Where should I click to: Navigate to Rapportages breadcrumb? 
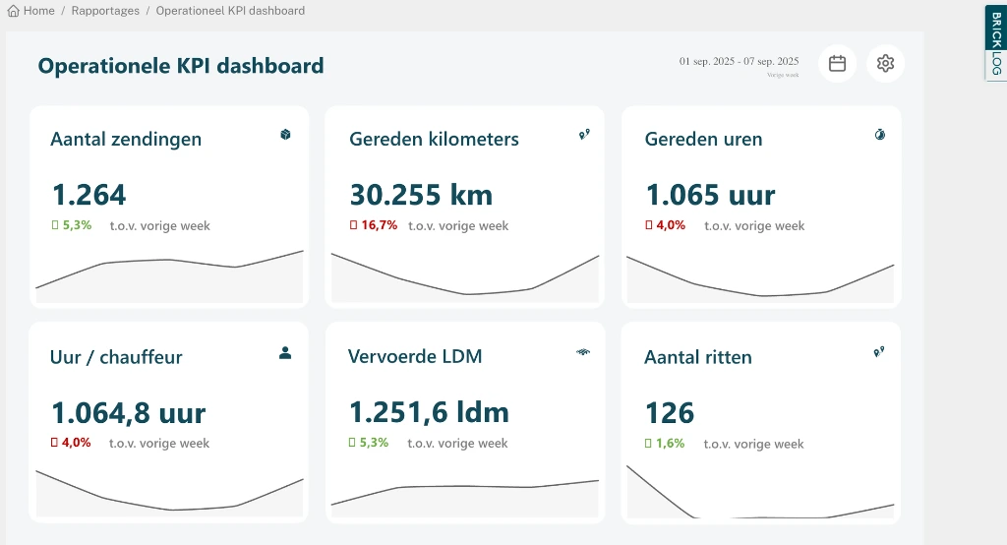pyautogui.click(x=107, y=11)
